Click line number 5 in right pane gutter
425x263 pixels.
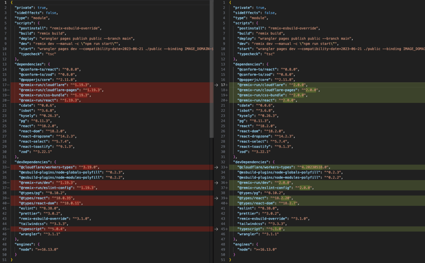click(224, 23)
